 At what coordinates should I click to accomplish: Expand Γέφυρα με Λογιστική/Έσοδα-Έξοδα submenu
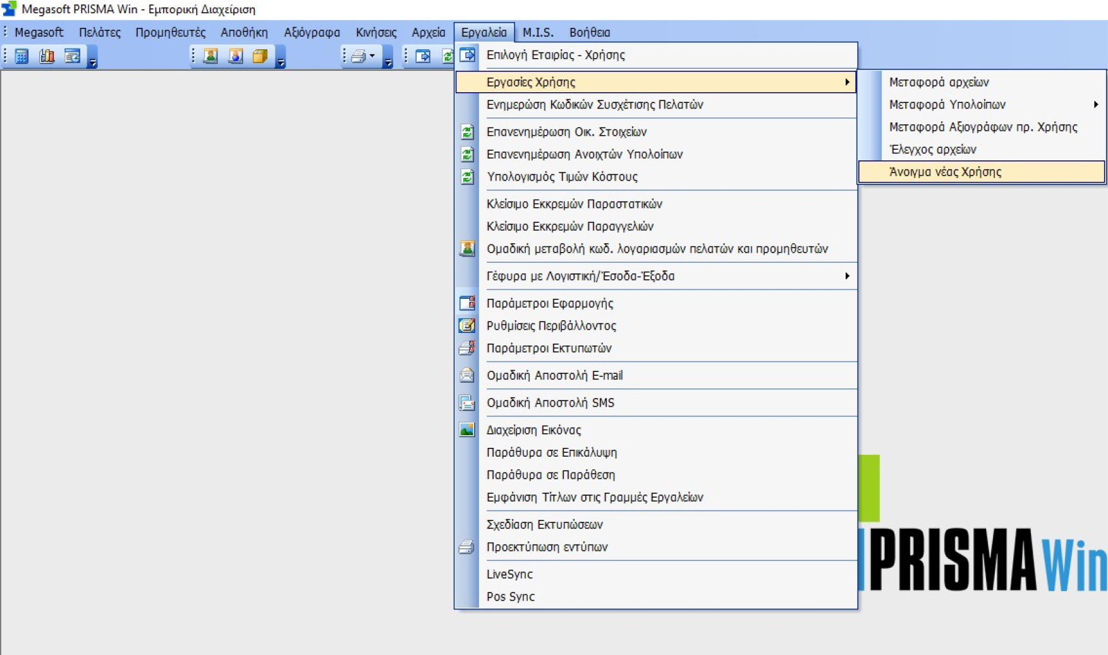[x=846, y=276]
